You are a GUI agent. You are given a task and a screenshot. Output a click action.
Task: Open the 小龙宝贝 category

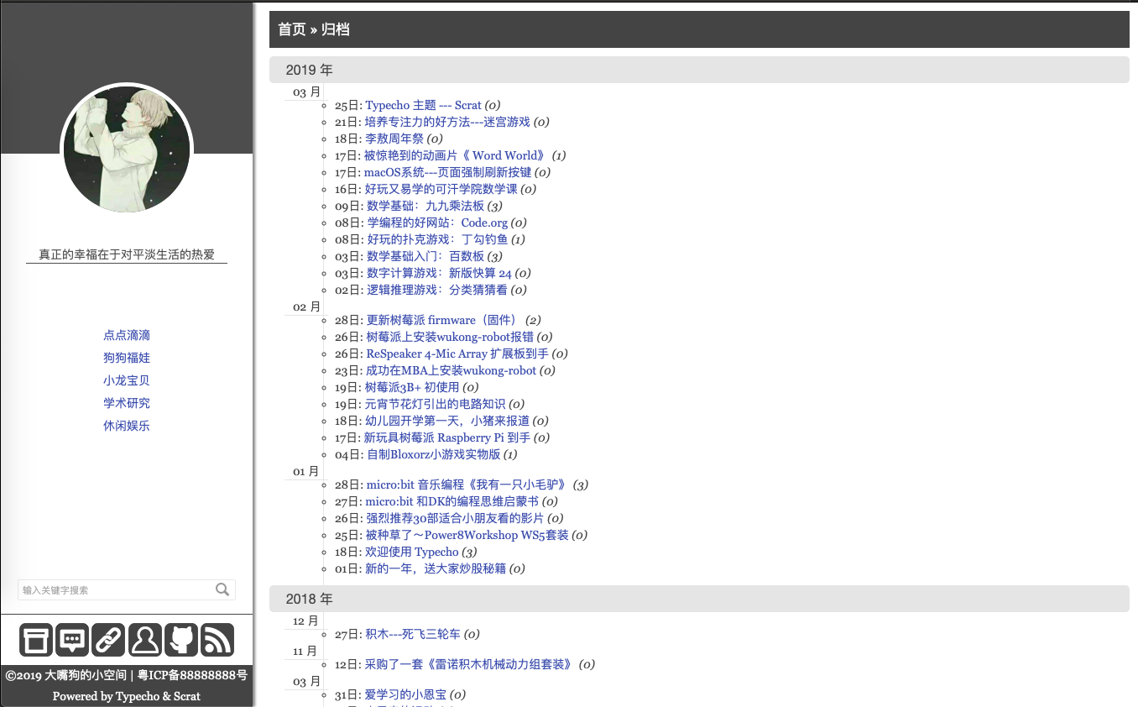pos(127,380)
